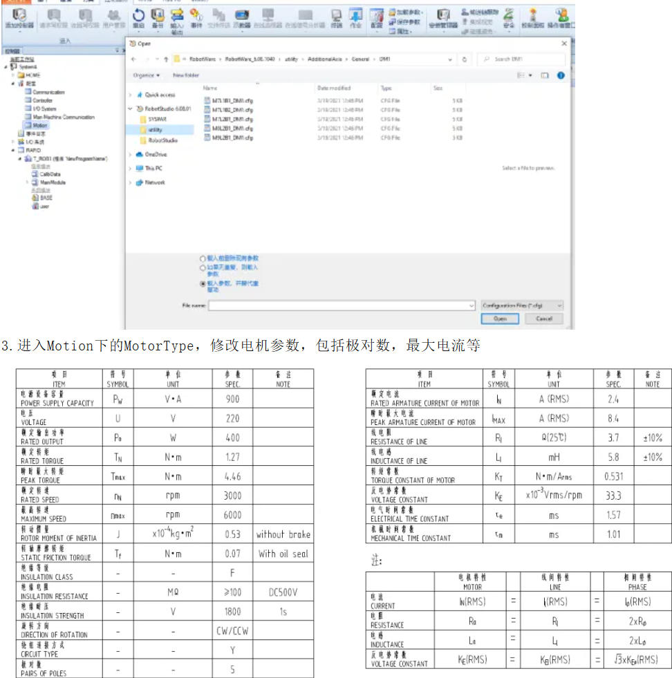Open the Organize dropdown menu

[147, 75]
